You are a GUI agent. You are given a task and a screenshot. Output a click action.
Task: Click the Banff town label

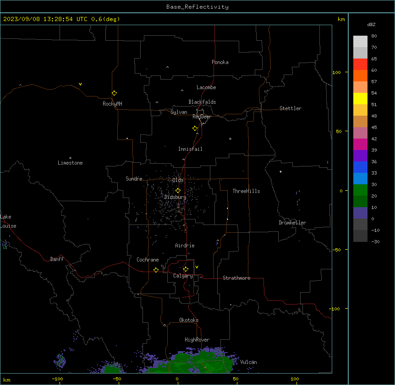click(x=57, y=259)
